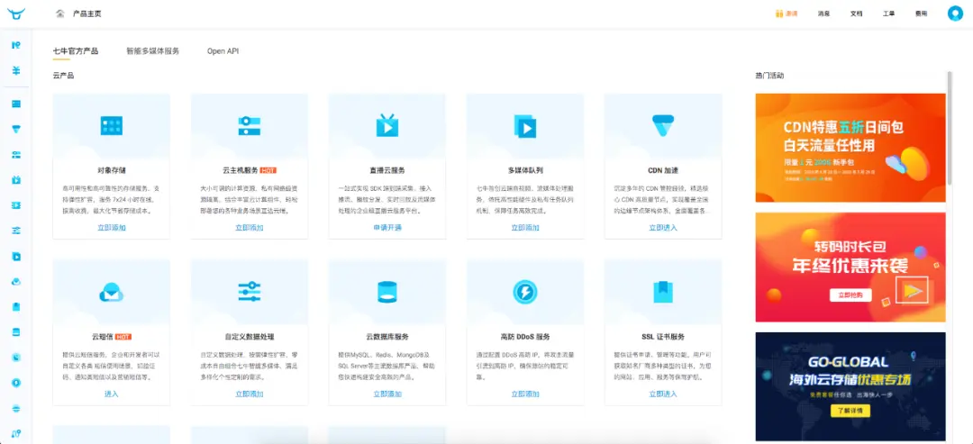Open object storage grid icon in the sidebar
Screen dimensions: 973x444
click(x=16, y=104)
